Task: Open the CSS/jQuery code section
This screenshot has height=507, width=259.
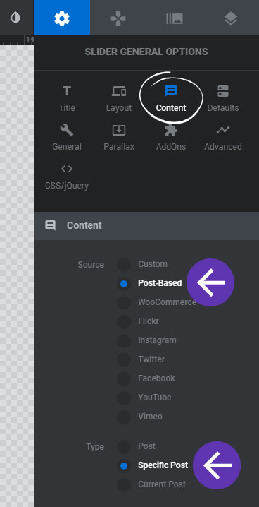Action: click(67, 177)
